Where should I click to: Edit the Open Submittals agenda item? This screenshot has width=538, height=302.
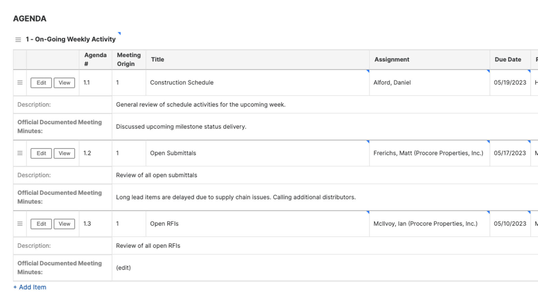point(41,153)
